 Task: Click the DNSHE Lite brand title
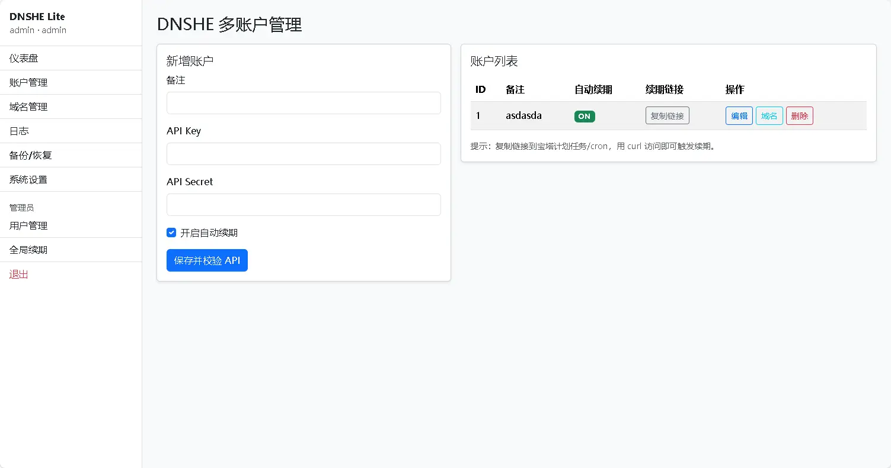pyautogui.click(x=37, y=17)
